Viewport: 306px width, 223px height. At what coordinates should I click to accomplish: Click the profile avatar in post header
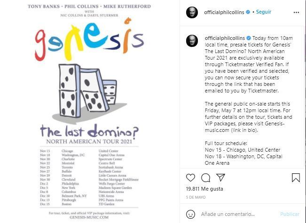pos(192,13)
